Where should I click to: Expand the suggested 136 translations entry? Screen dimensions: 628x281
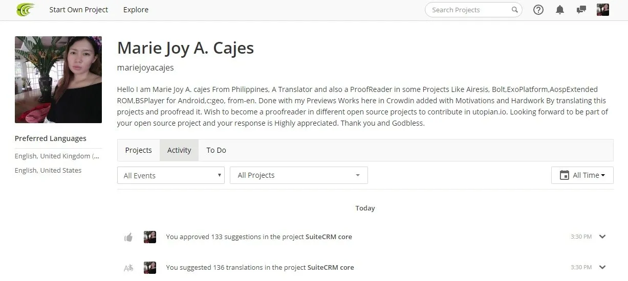[x=602, y=267]
